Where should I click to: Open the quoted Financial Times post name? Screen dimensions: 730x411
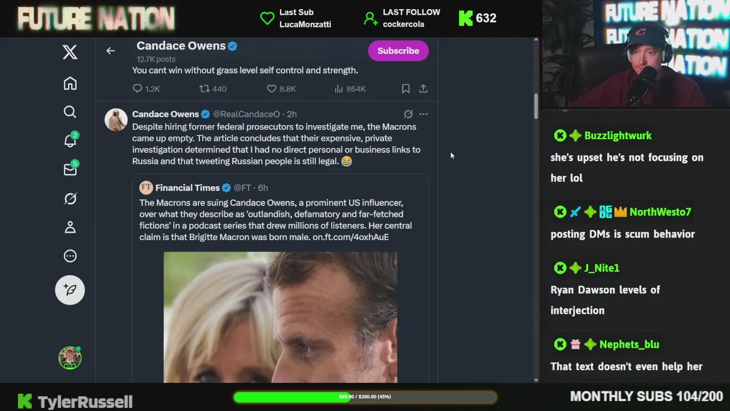187,188
